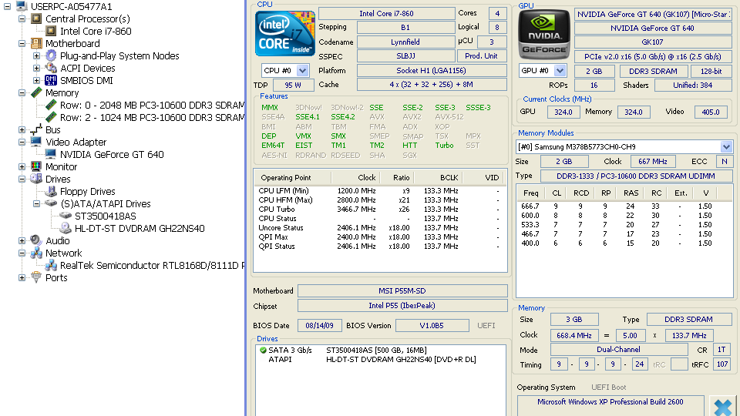Click the Freq column header in timings

coord(531,193)
